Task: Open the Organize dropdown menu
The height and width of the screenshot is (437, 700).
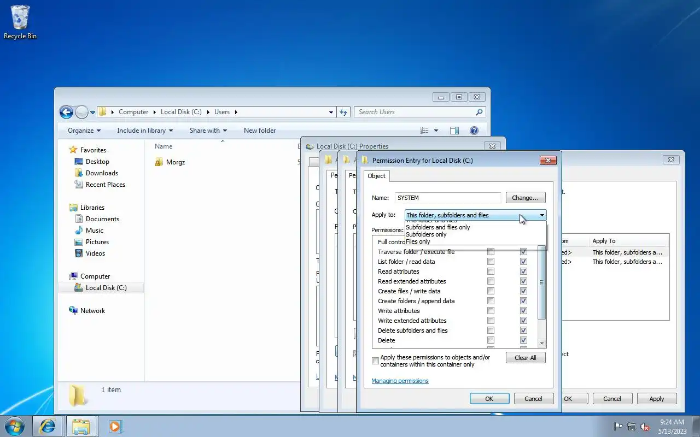Action: (84, 131)
